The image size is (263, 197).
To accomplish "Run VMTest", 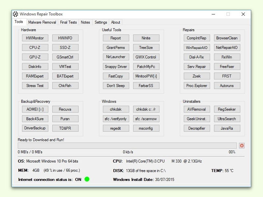I will click(65, 67).
